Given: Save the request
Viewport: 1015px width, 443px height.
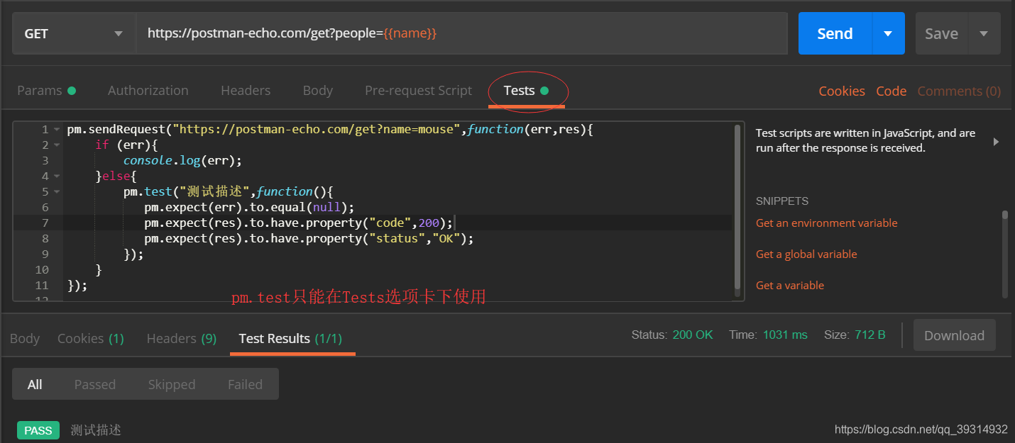Looking at the screenshot, I should click(x=941, y=33).
